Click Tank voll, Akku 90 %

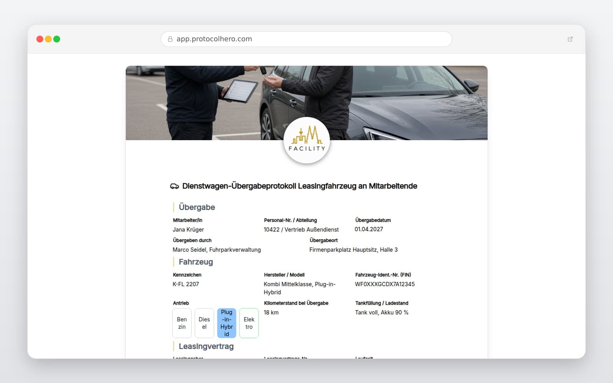[382, 313]
